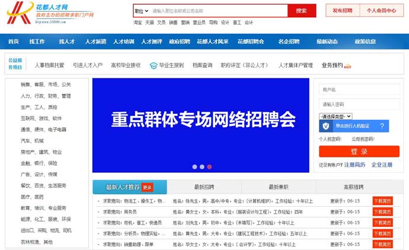Open 最新动态 in the navigation bar
409x250 pixels.
(x=327, y=42)
